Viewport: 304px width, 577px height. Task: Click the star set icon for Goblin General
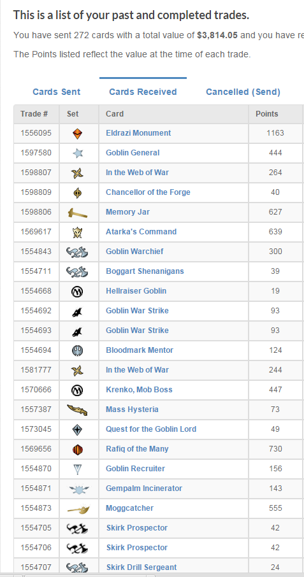pos(78,153)
